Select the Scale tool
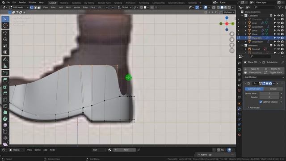 point(5,46)
